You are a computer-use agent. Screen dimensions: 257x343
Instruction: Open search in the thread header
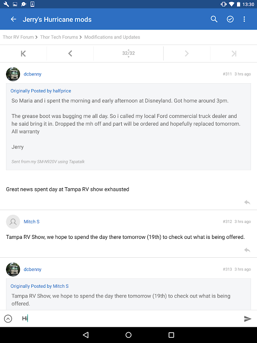coord(214,19)
